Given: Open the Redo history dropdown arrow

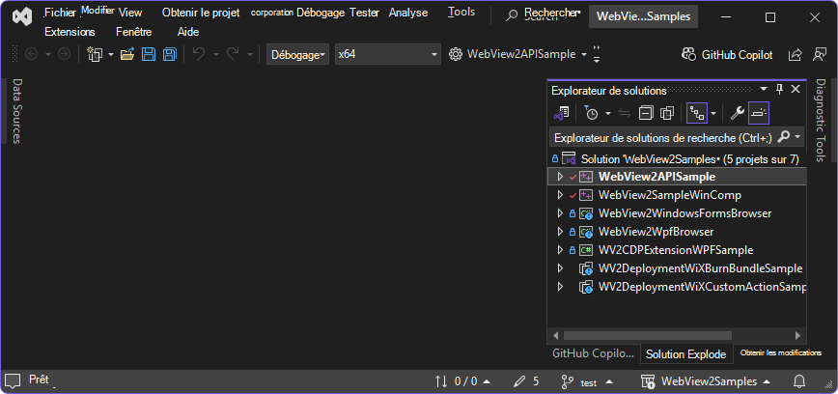Looking at the screenshot, I should tap(249, 54).
